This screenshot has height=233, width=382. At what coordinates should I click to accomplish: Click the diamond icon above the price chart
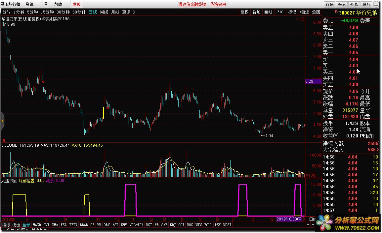click(x=298, y=19)
